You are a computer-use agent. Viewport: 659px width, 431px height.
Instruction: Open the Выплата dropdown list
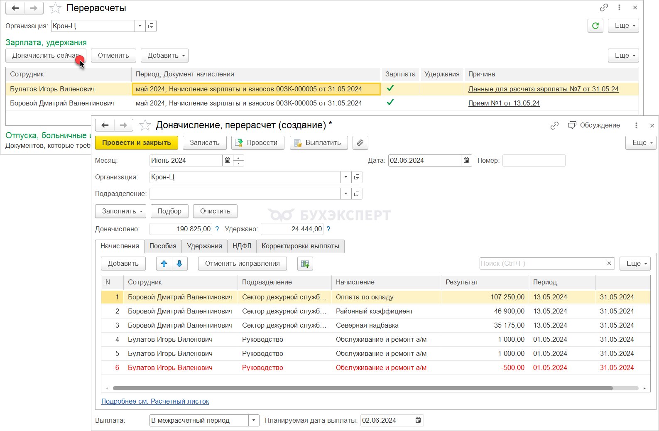254,421
